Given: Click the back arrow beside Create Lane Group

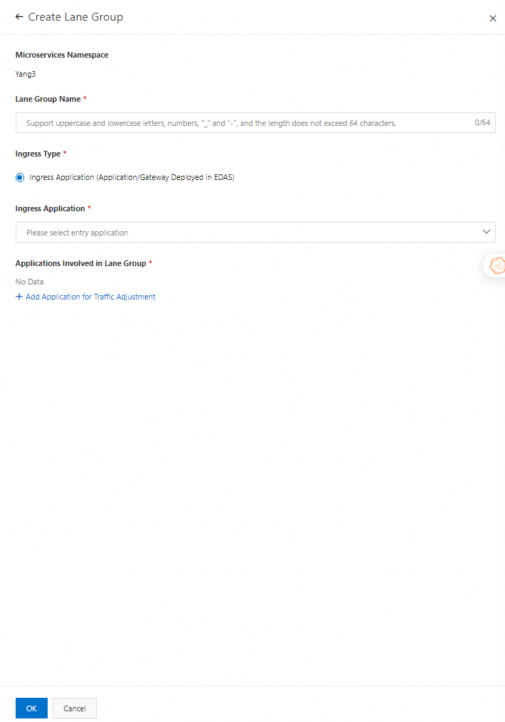Looking at the screenshot, I should point(19,17).
